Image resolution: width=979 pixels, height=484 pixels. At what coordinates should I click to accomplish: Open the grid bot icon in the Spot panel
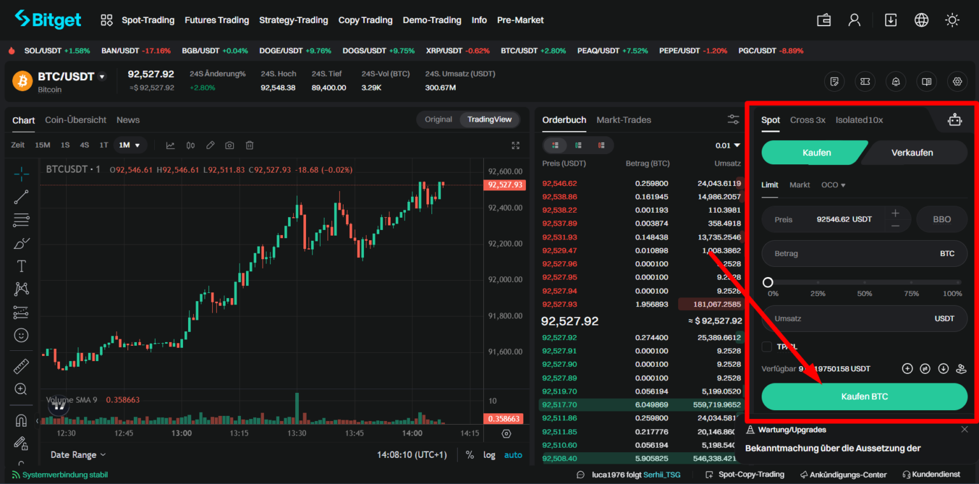pos(955,119)
